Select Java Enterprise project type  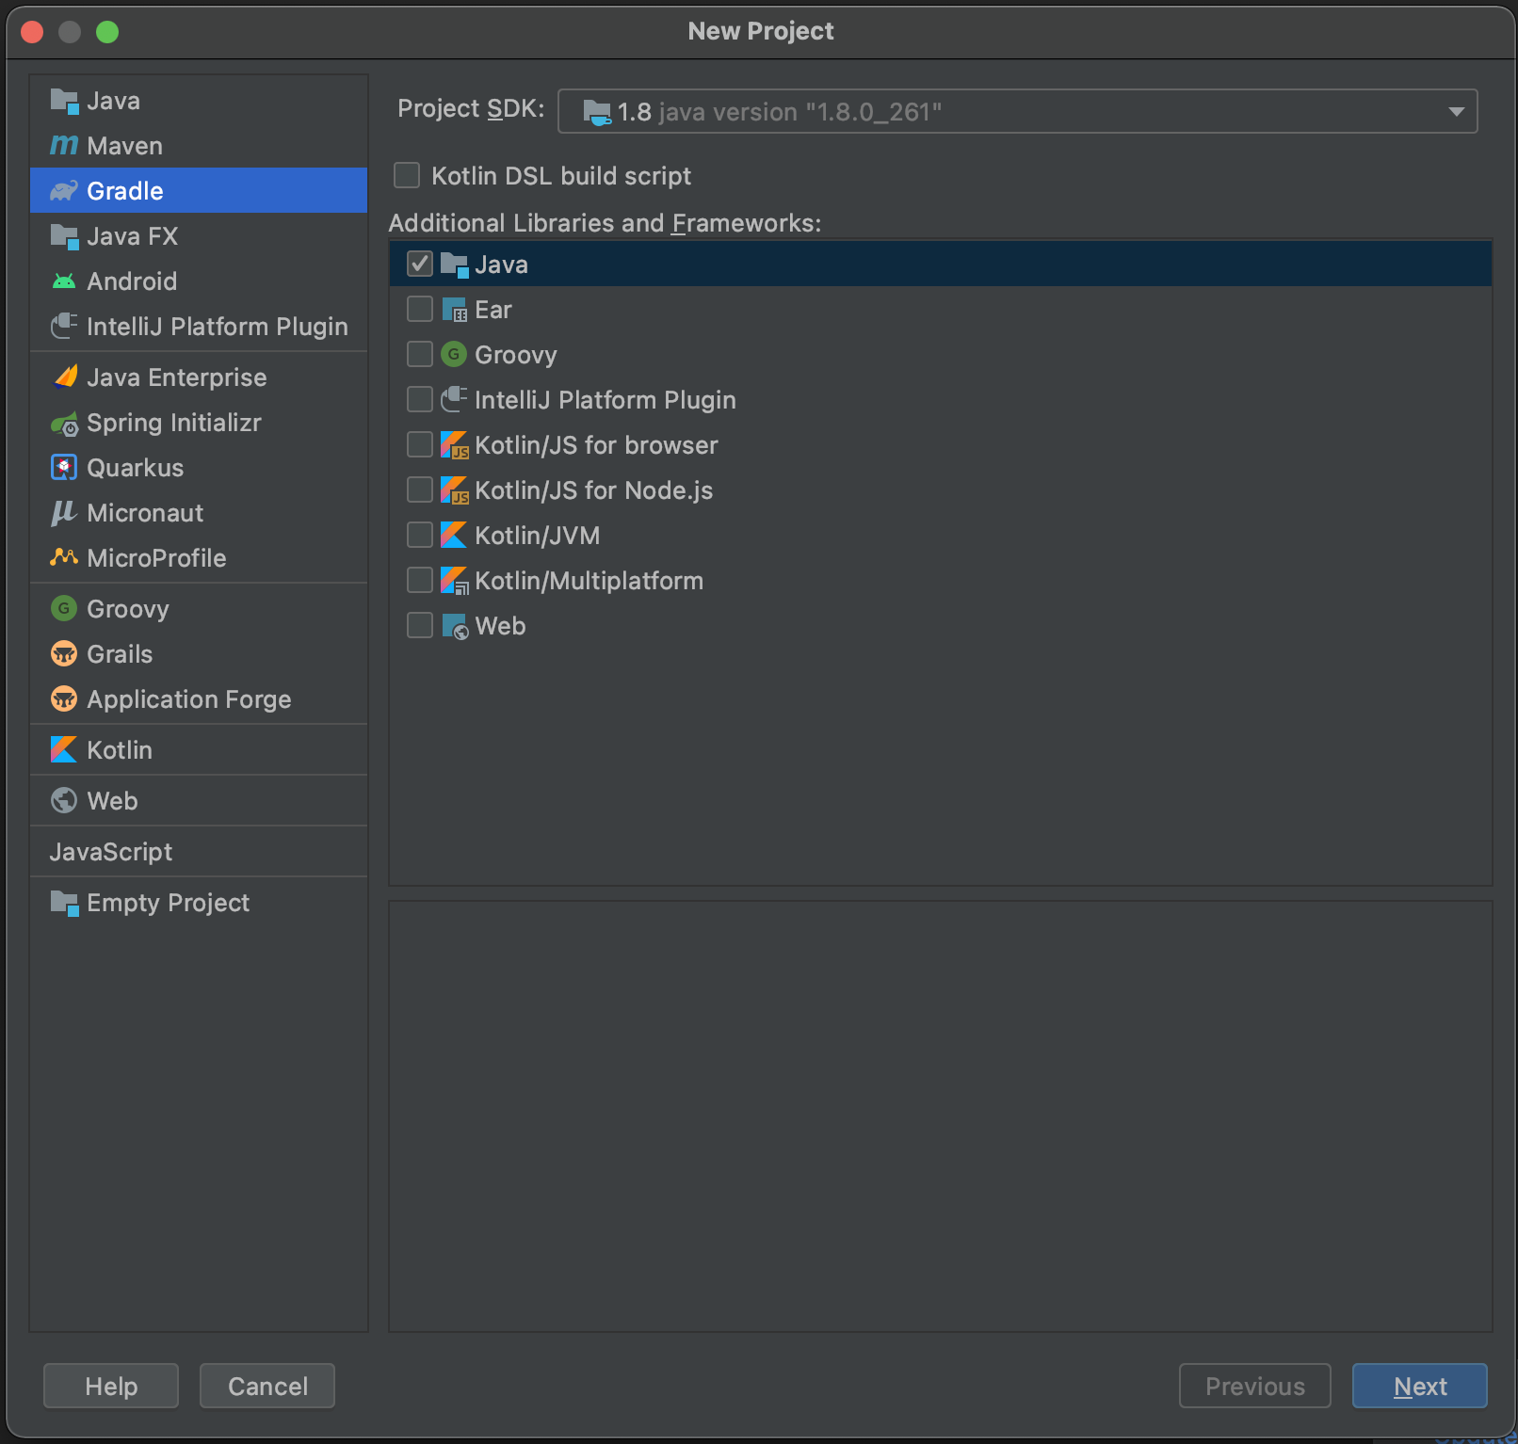(x=199, y=377)
